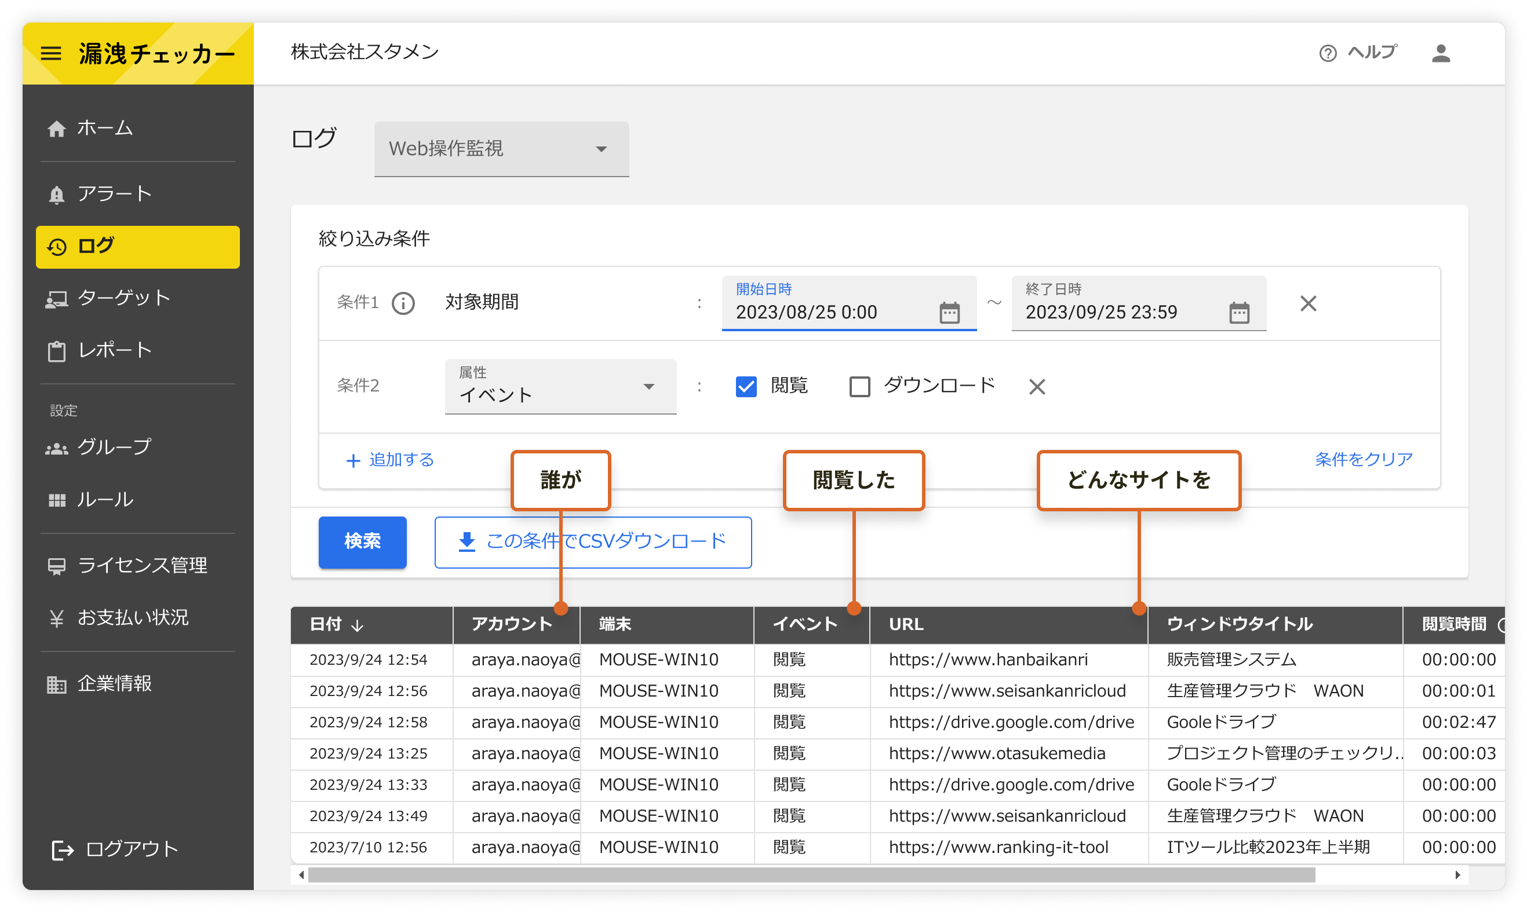The height and width of the screenshot is (912, 1527).
Task: Open グループ settings item
Action: 138,448
